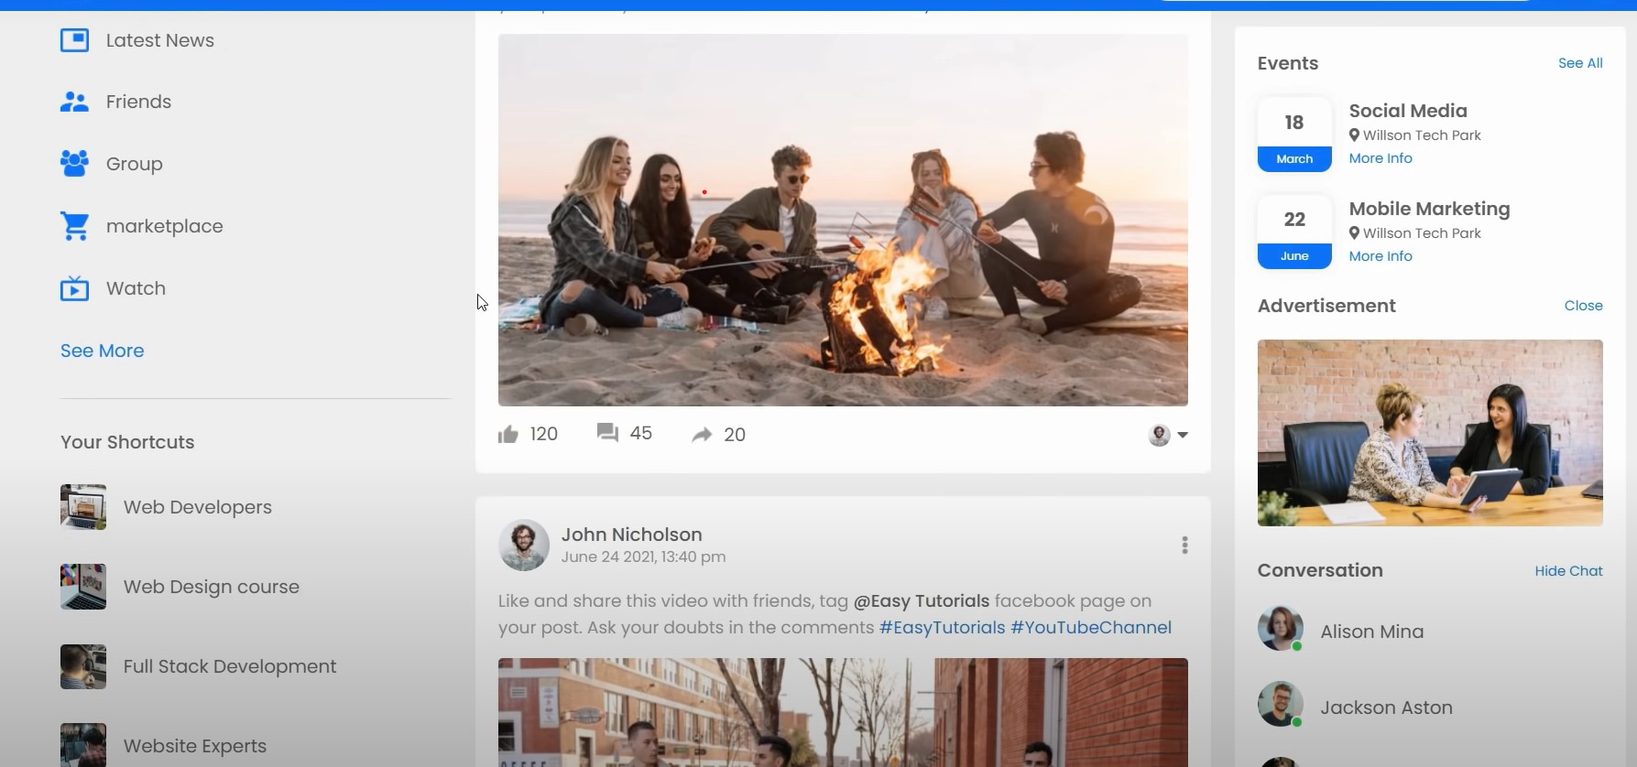Click the street photo in John's post

click(x=843, y=712)
